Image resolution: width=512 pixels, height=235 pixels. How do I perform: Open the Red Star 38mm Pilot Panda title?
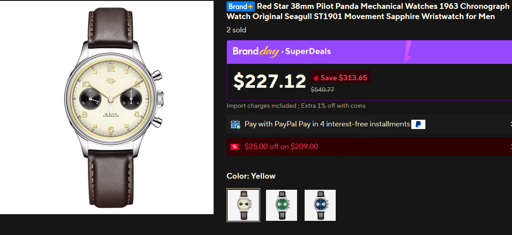point(368,12)
